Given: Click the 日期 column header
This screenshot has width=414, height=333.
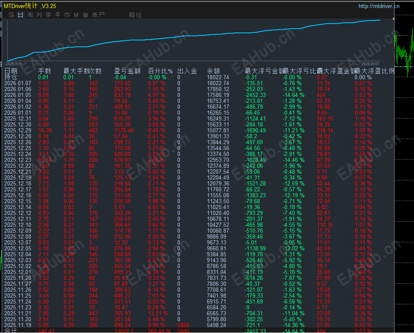Looking at the screenshot, I should tap(11, 71).
